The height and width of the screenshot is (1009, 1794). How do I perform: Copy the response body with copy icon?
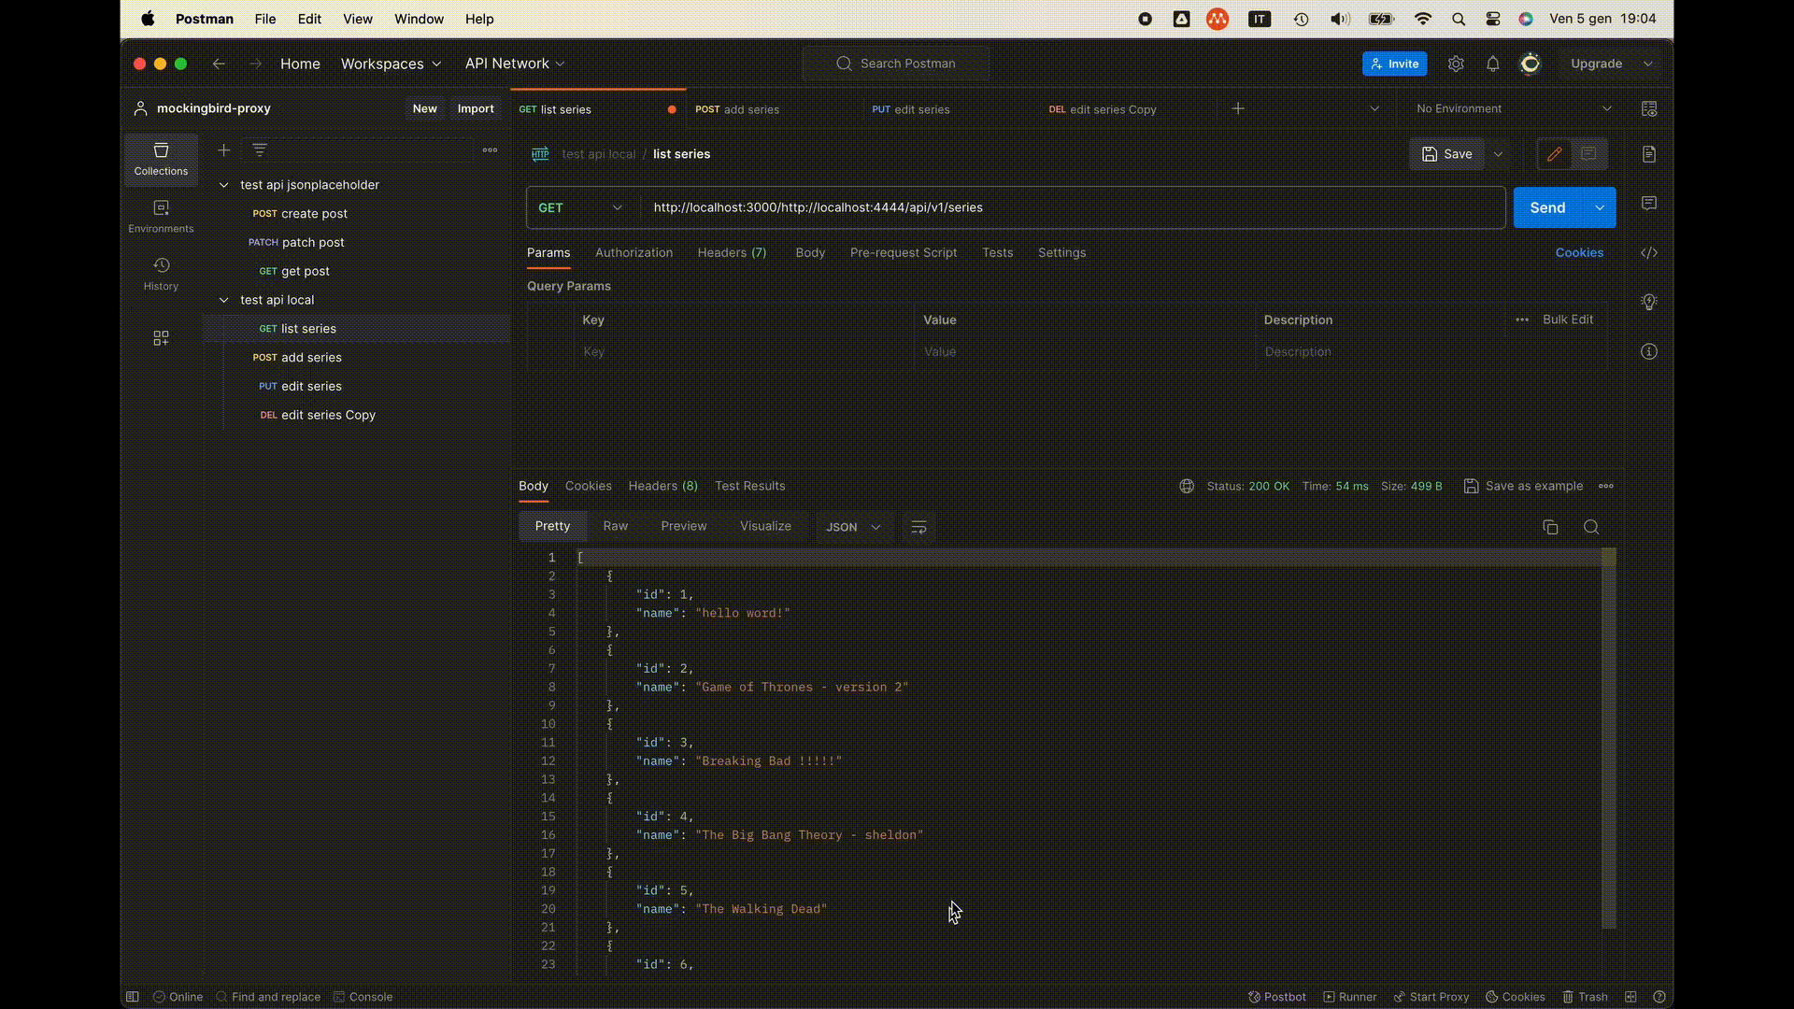click(1550, 527)
